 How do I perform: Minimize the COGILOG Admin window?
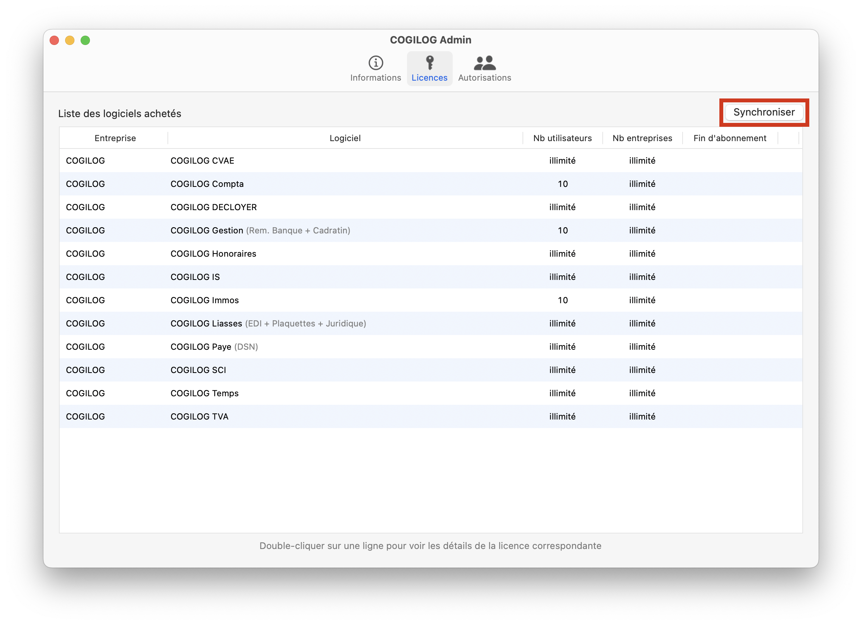[70, 40]
